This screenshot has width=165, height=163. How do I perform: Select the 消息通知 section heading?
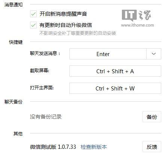point(13,4)
